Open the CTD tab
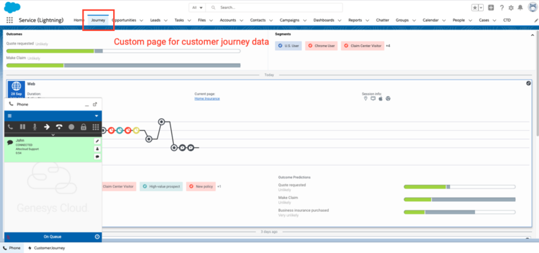This screenshot has width=539, height=253. point(507,20)
